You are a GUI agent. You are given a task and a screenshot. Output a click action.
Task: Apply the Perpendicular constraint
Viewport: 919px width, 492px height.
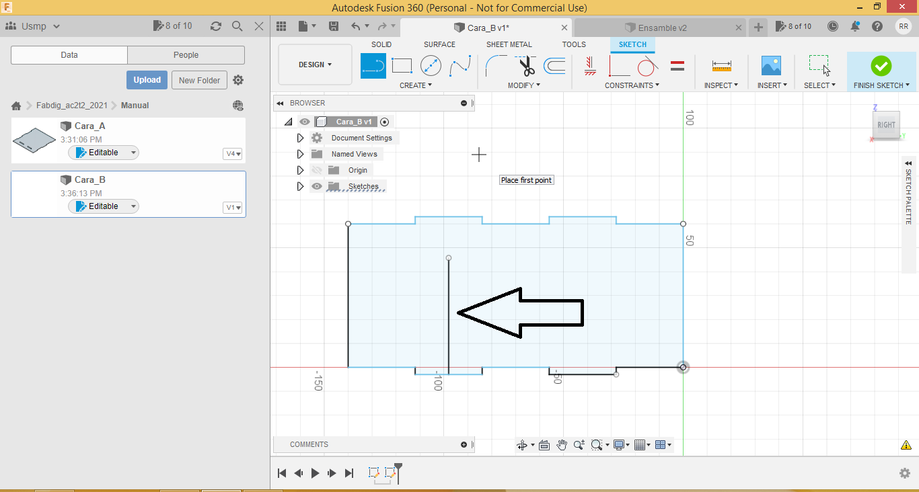pyautogui.click(x=618, y=66)
